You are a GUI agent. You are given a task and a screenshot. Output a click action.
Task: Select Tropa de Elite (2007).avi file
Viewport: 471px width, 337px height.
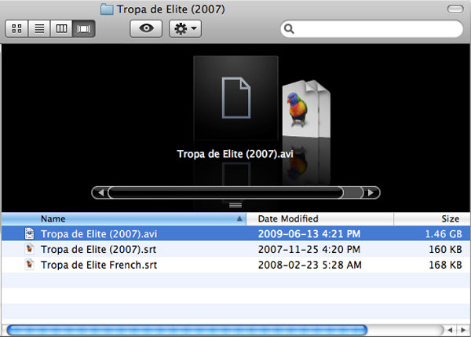235,233
